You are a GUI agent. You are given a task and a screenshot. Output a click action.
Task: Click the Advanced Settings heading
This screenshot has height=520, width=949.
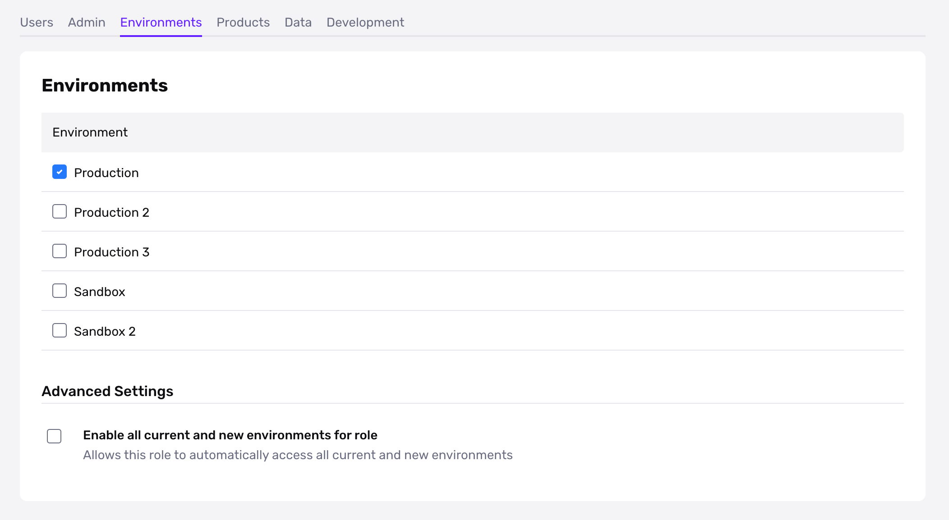coord(107,391)
